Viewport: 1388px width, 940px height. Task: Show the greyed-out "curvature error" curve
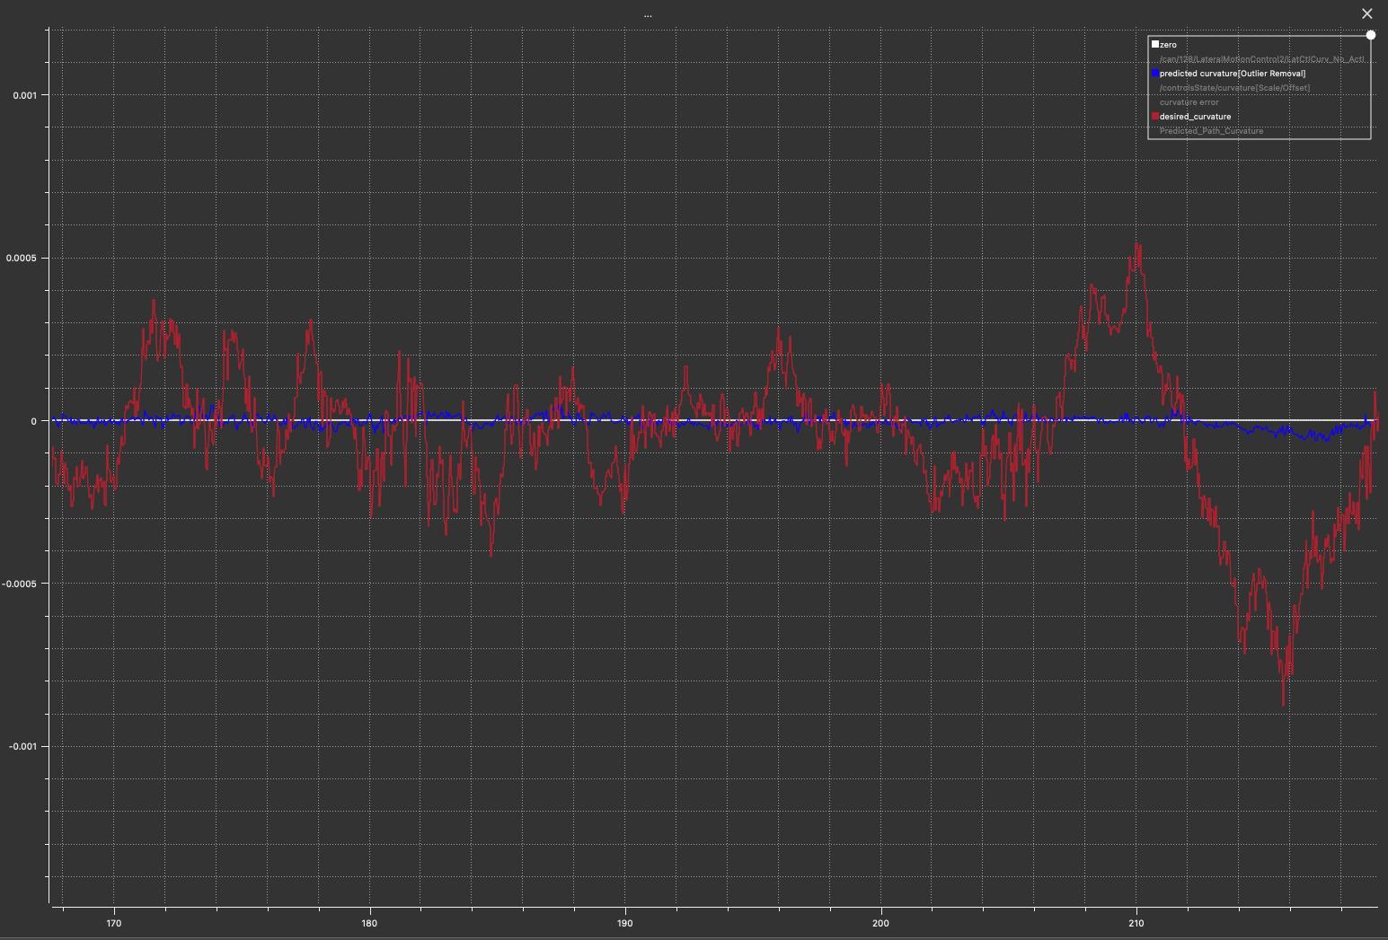coord(1189,102)
